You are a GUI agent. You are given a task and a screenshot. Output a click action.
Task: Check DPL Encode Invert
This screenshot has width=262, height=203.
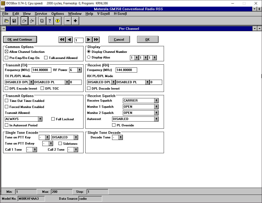[x=7, y=88]
